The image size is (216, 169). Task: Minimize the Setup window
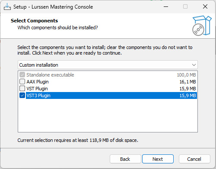pos(166,6)
